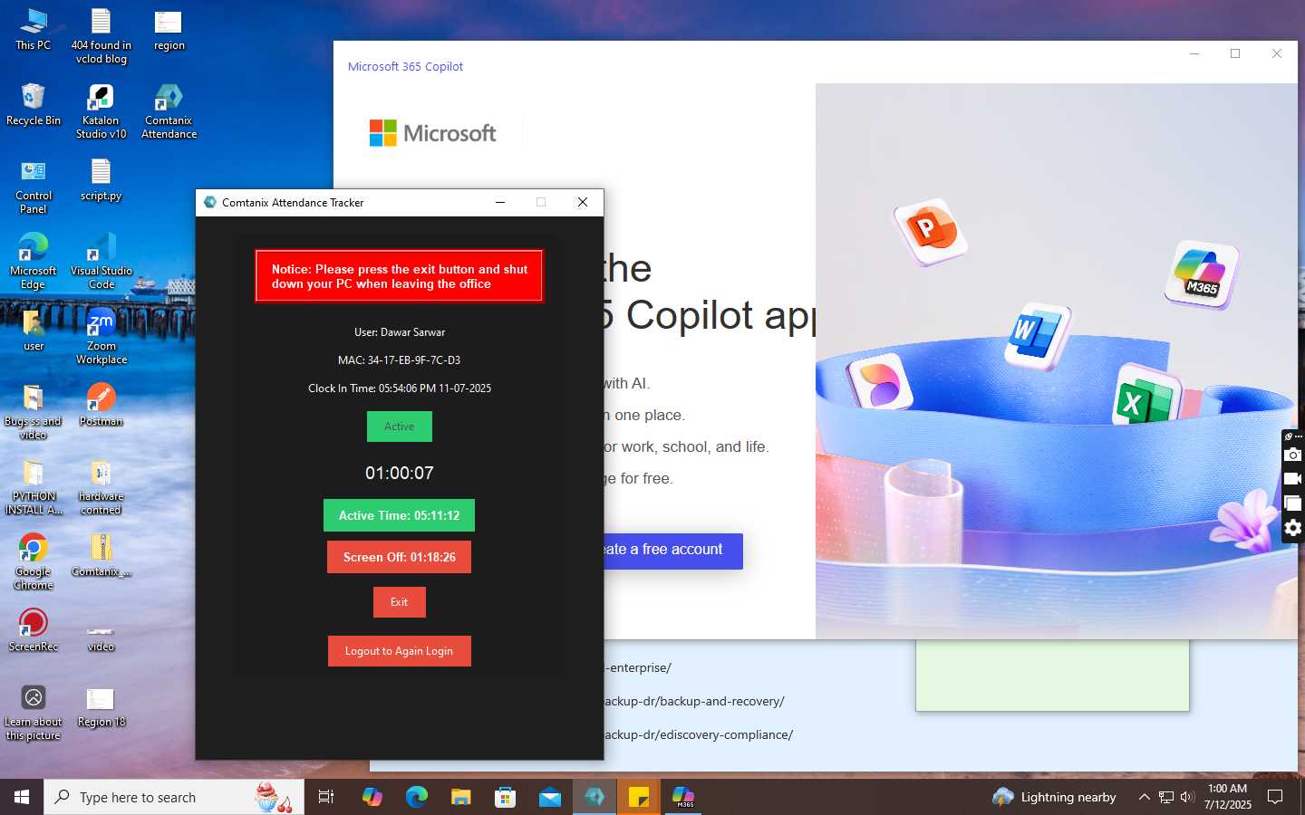Viewport: 1305px width, 815px height.
Task: Click Lightning nearby weather widget
Action: click(x=1055, y=797)
